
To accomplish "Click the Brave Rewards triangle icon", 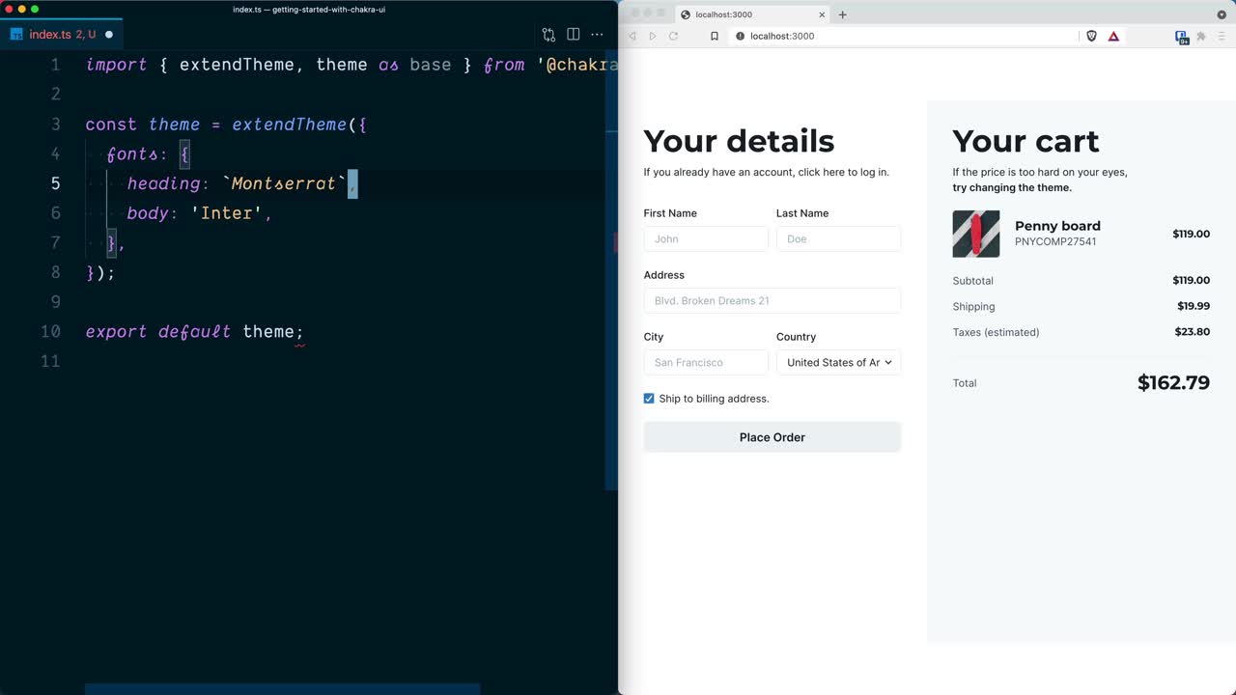I will (1113, 36).
